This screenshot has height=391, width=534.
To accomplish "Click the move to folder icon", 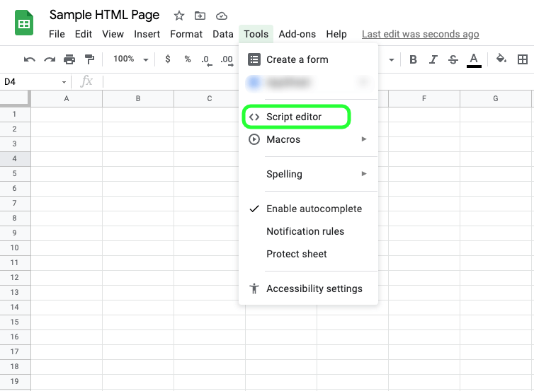I will click(x=200, y=16).
